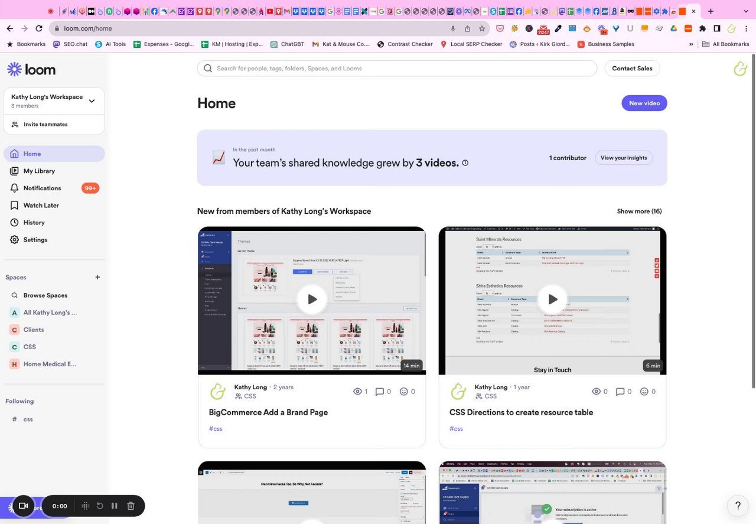Image resolution: width=756 pixels, height=524 pixels.
Task: Click the views eye icon on CSS Directions card
Action: (596, 391)
